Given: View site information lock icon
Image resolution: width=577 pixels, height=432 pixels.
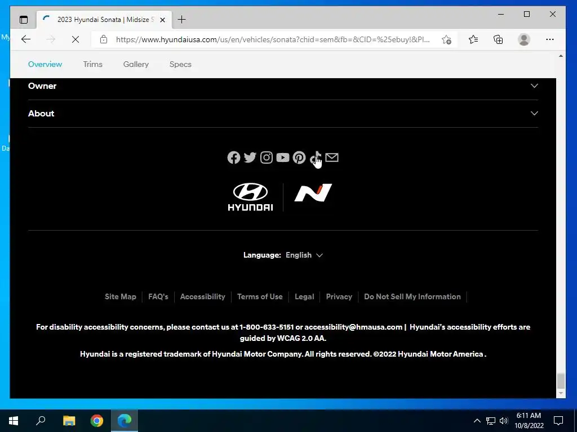Looking at the screenshot, I should pos(104,39).
